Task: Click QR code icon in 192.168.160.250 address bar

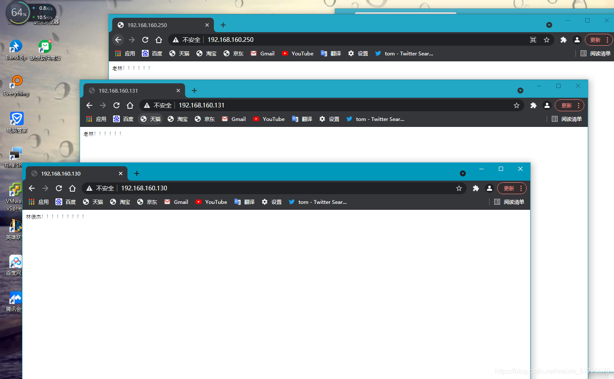Action: 533,40
